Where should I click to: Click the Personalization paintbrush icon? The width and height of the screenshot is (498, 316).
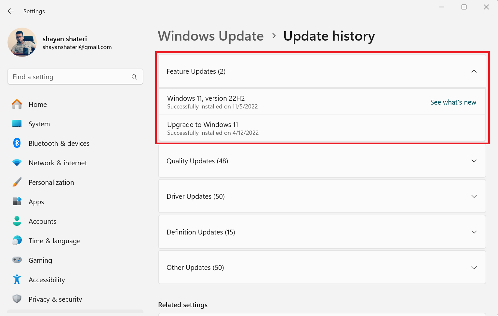click(x=17, y=182)
